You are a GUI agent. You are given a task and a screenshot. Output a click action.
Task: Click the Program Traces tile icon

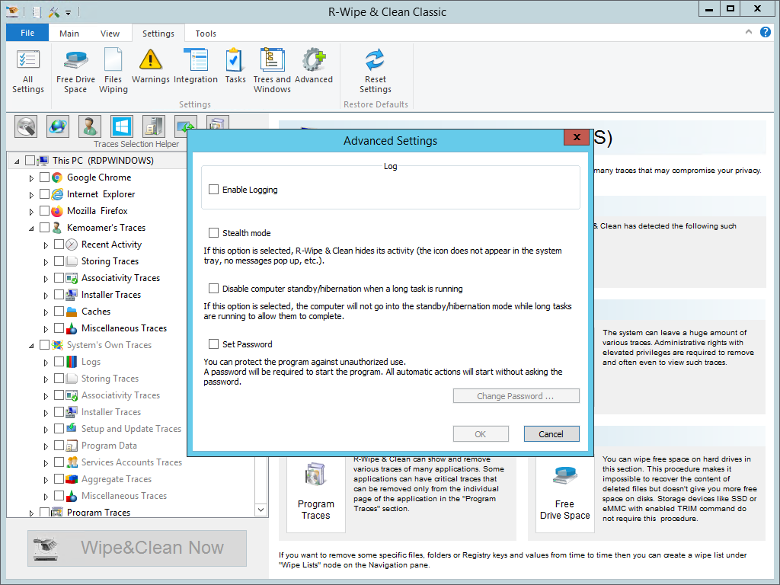pos(315,475)
